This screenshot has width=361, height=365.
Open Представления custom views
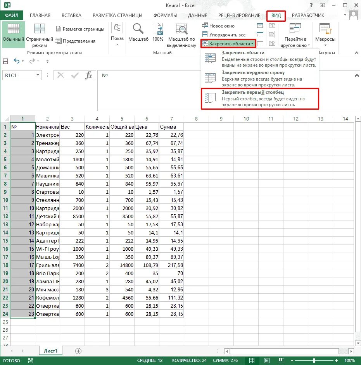click(76, 41)
